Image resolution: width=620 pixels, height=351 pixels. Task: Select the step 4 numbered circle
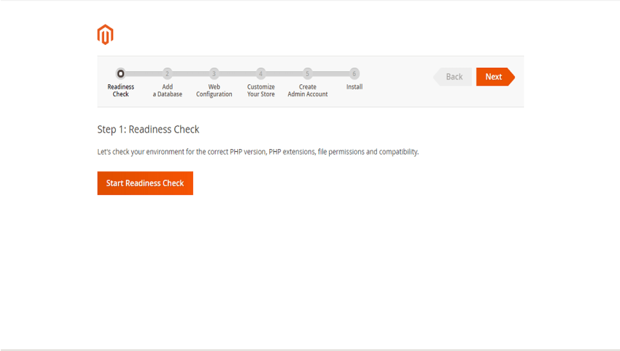(x=261, y=73)
